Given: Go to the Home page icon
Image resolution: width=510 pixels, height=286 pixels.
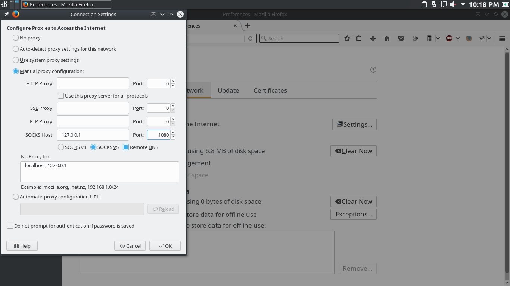Looking at the screenshot, I should pos(387,38).
